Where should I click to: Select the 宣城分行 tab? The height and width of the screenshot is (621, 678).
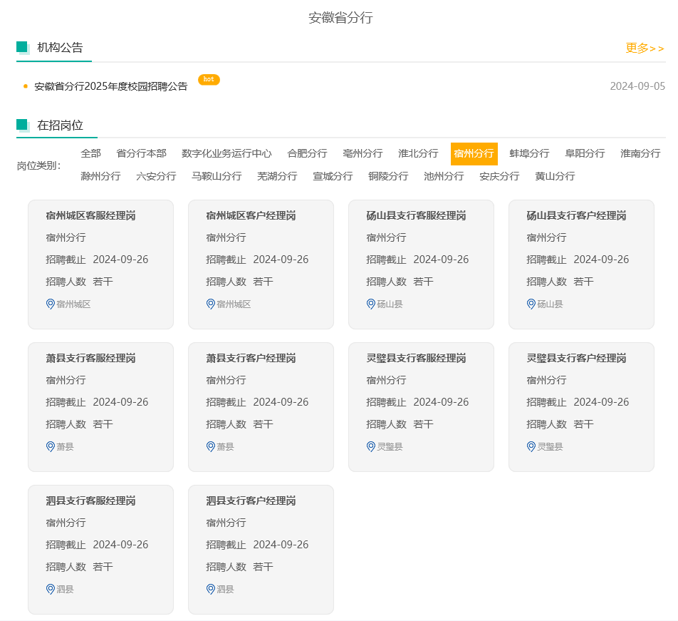point(333,177)
